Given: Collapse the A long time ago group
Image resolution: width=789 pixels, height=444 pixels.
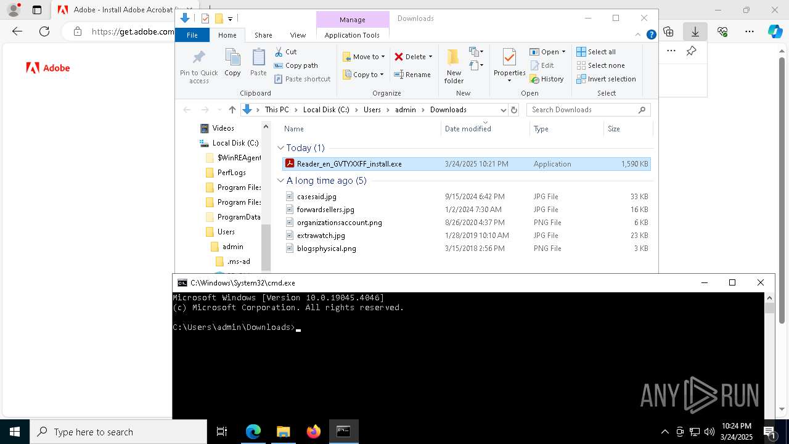Looking at the screenshot, I should 280,181.
